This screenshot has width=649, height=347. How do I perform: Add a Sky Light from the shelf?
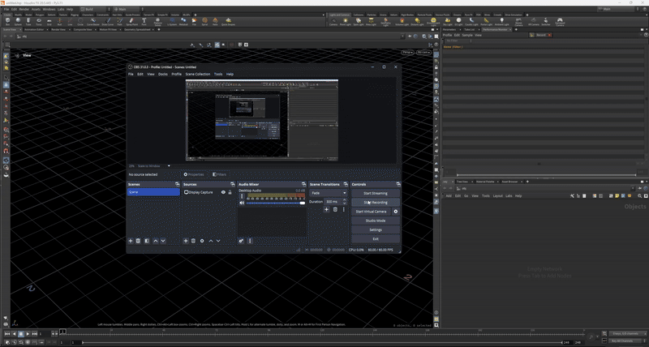point(448,21)
